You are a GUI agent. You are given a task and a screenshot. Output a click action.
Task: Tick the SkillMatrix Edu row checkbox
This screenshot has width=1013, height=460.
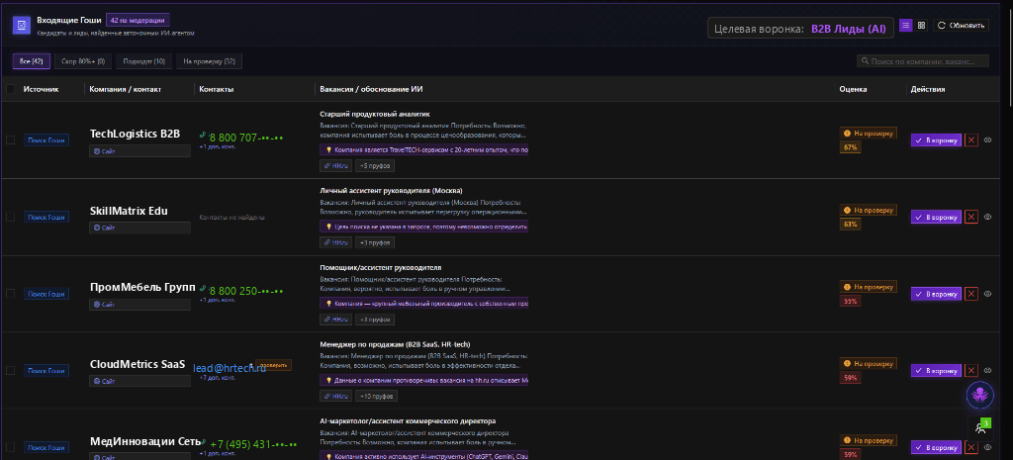10,217
